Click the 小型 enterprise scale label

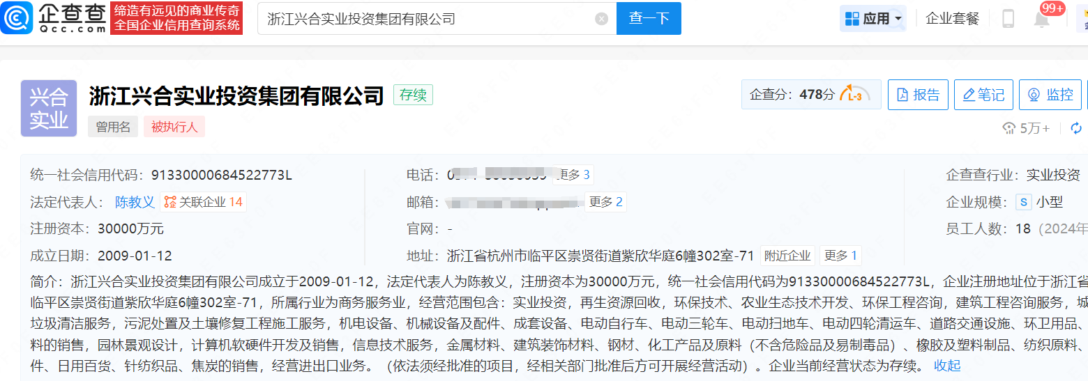click(x=1049, y=202)
